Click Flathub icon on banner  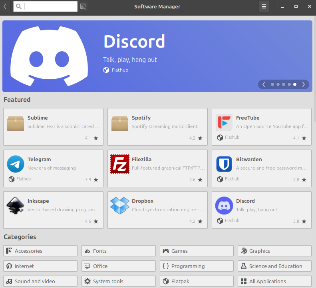click(x=106, y=70)
